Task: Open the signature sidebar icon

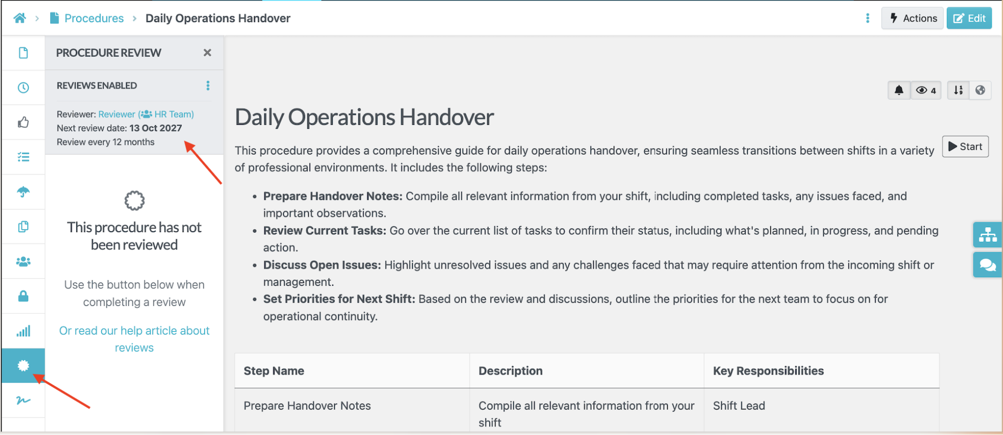Action: pos(24,400)
